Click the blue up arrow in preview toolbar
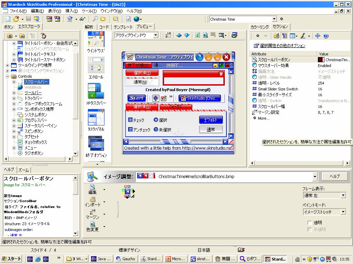Viewport: 353px width, 264px height. (179, 35)
